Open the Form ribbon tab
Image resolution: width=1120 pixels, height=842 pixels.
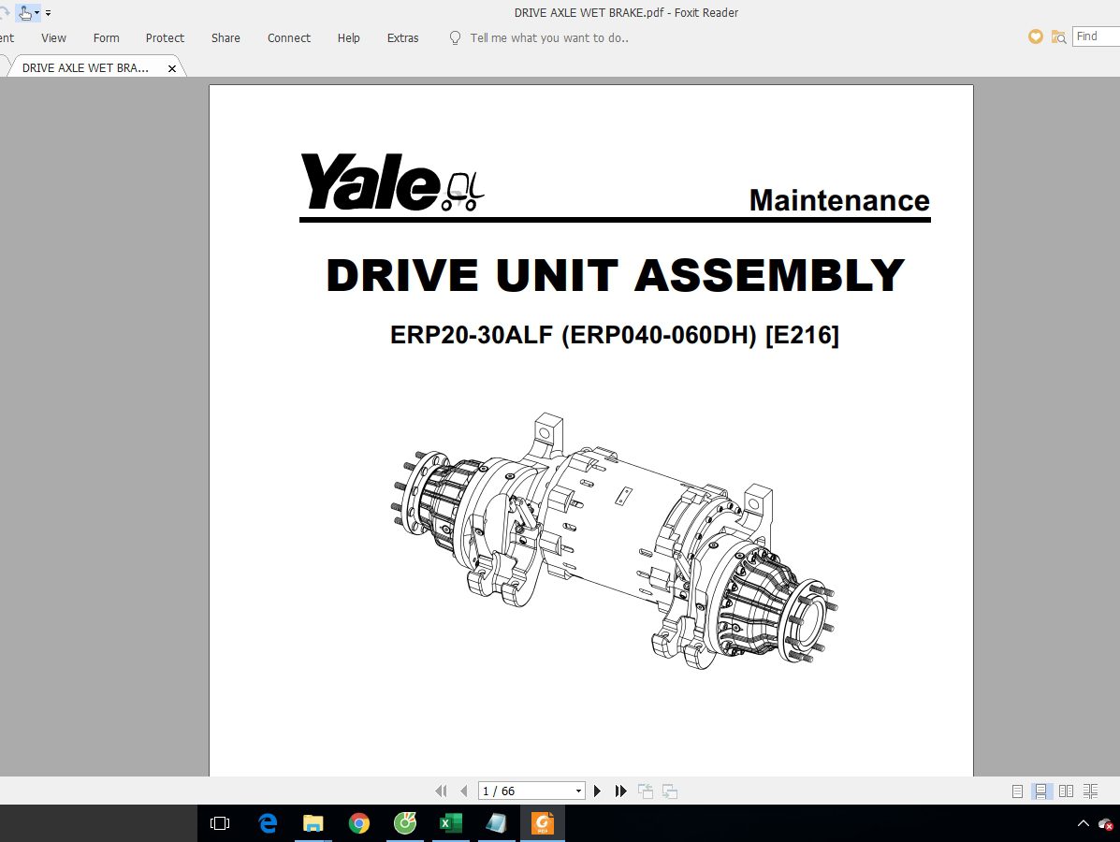pos(106,37)
